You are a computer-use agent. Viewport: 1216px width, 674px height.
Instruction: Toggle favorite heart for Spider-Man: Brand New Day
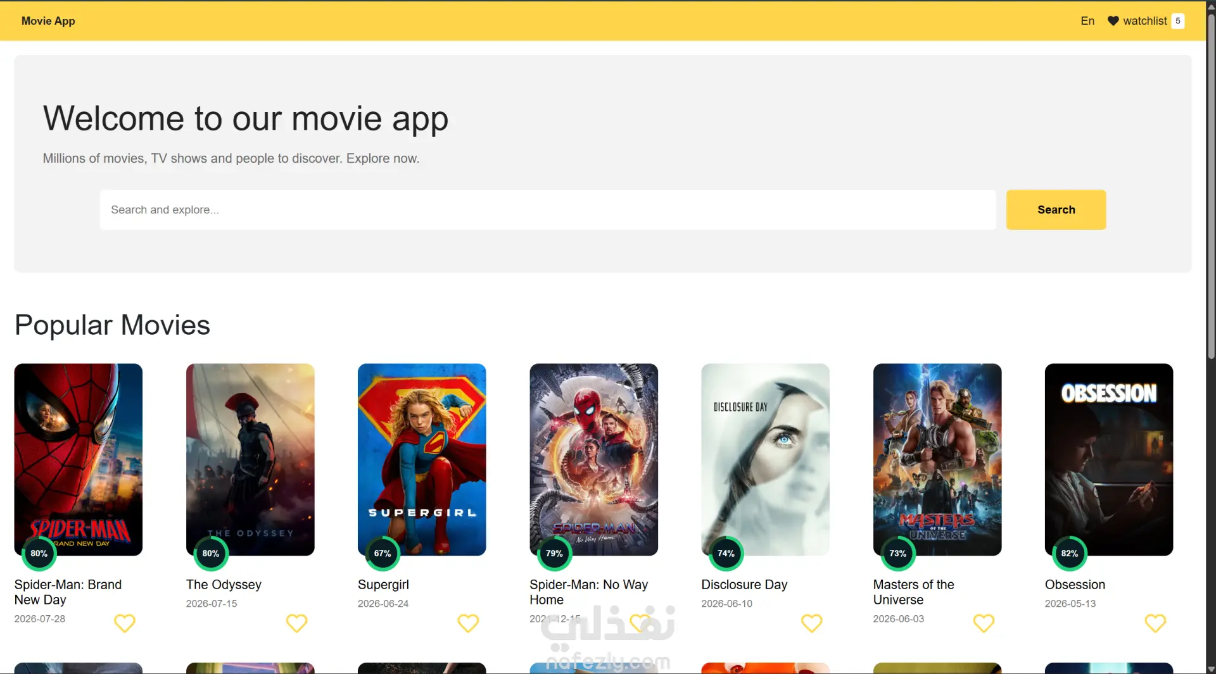point(125,623)
